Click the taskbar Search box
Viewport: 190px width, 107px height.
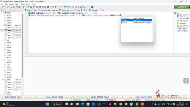point(57,104)
